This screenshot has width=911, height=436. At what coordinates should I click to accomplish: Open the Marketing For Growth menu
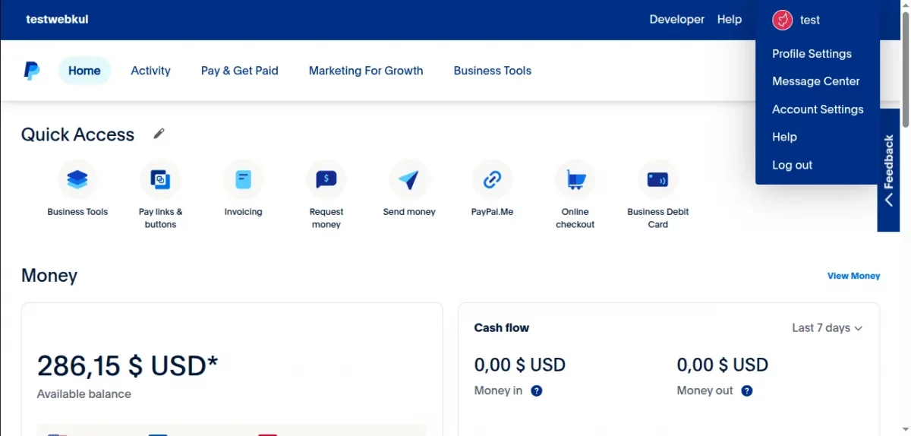(x=366, y=71)
